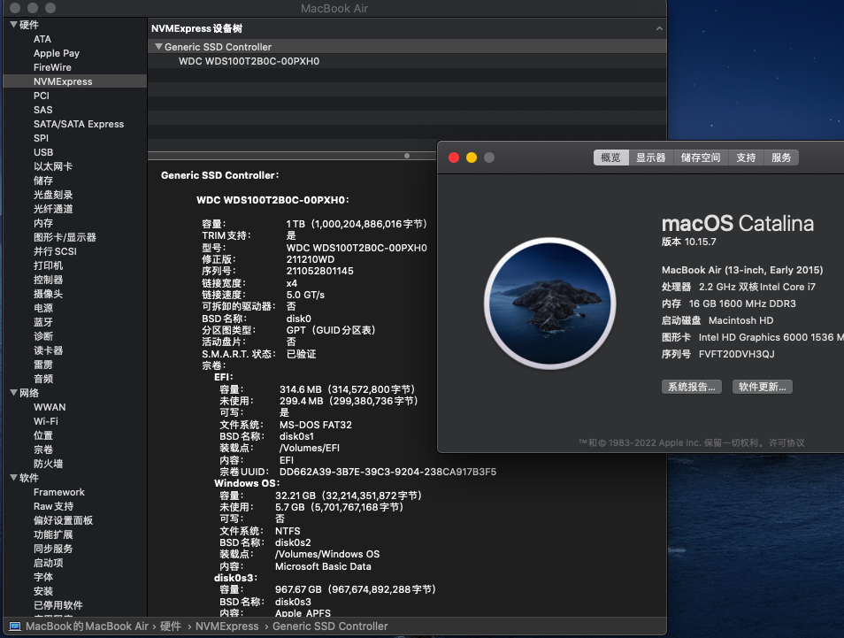Screen dimensions: 844x638
Task: Open 储存 sidebar entry
Action: click(43, 181)
